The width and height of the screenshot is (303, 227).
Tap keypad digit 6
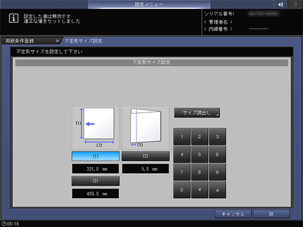pyautogui.click(x=217, y=154)
